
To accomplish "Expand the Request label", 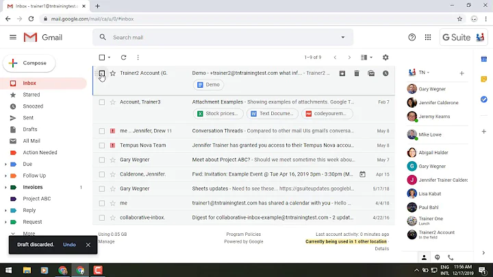I will (5, 222).
